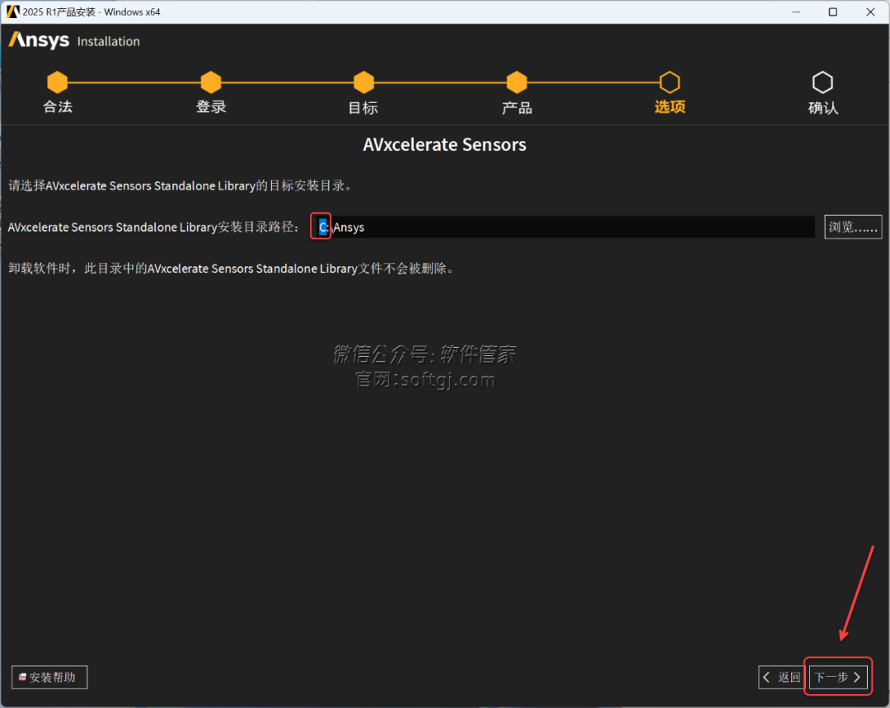This screenshot has height=708, width=890.
Task: Click the 登录 step hexagon icon
Action: pyautogui.click(x=211, y=82)
